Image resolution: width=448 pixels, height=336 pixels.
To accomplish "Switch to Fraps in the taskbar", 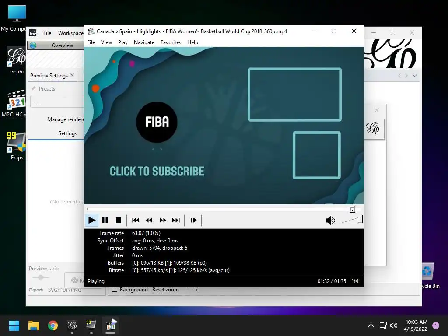I will [x=91, y=325].
